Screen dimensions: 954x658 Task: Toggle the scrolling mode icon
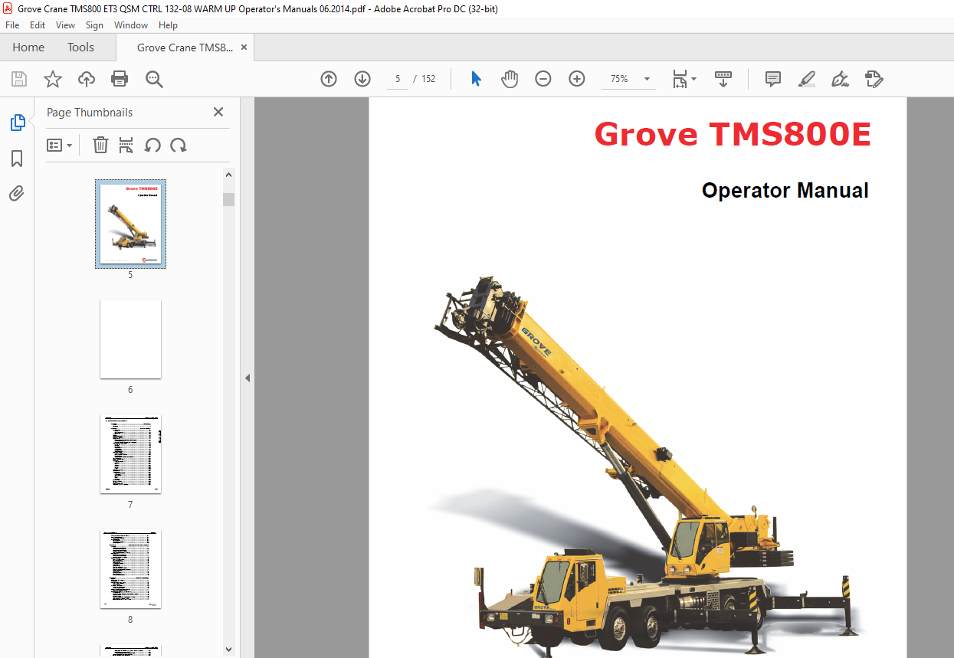tap(723, 79)
